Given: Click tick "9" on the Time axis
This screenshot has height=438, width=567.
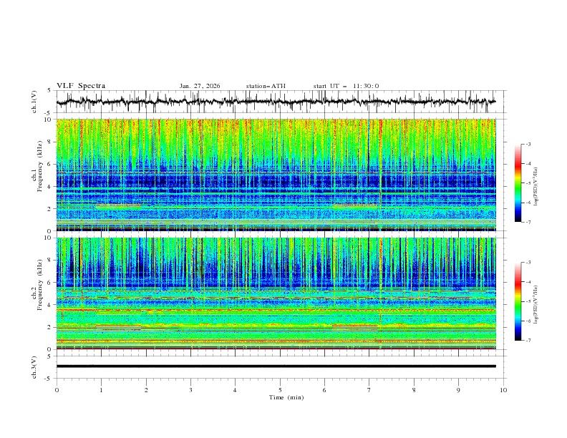Looking at the screenshot, I should pyautogui.click(x=458, y=390).
